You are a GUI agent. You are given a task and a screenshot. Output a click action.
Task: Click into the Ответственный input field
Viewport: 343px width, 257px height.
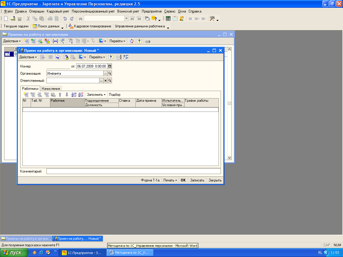pos(73,81)
